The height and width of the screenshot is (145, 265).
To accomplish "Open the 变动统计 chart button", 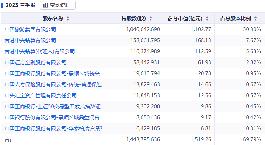I will (x=57, y=5).
